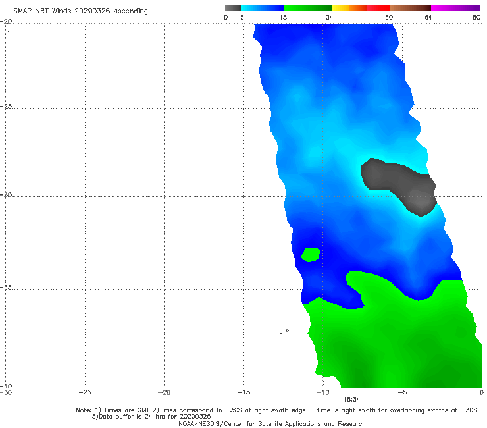Click the small island outlines west of swath
This screenshot has width=487, height=428.
284,333
